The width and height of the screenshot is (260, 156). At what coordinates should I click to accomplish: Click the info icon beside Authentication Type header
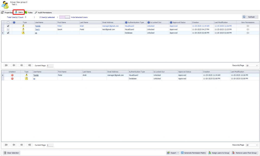(x=126, y=23)
